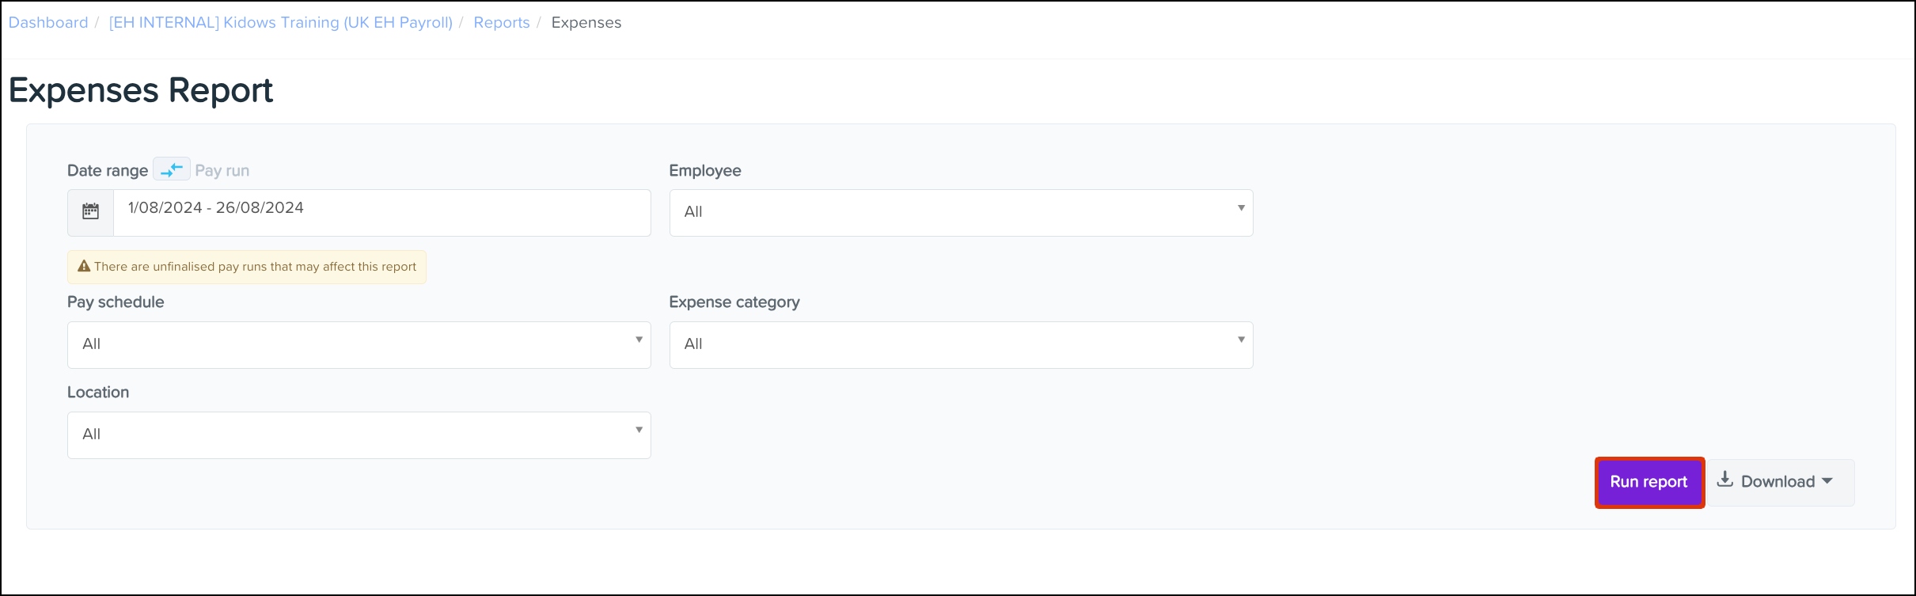Click the date range input field
The height and width of the screenshot is (596, 1916).
(382, 212)
